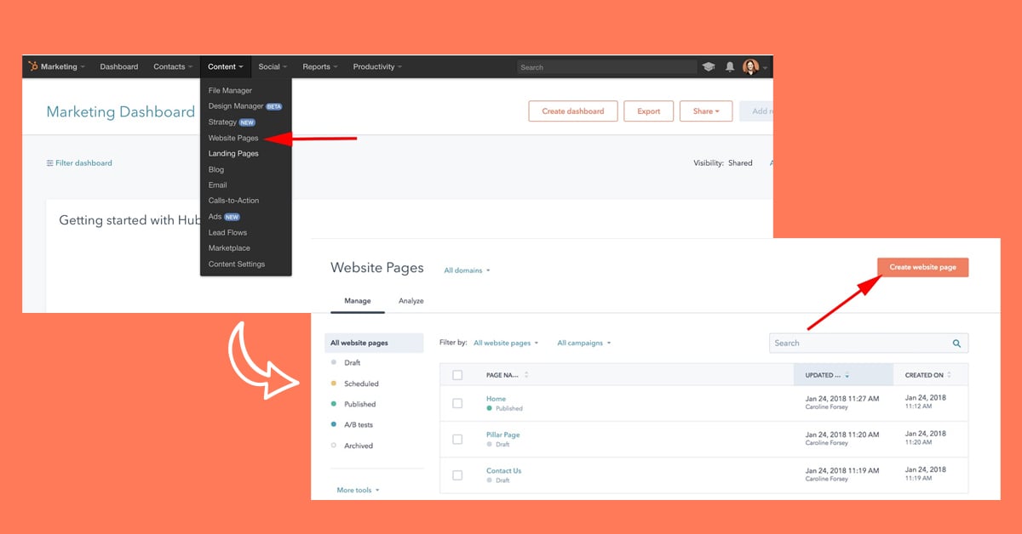
Task: Choose Ads in Content menu
Action: click(x=224, y=217)
